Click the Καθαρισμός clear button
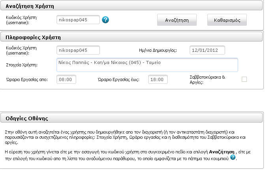 [x=227, y=20]
